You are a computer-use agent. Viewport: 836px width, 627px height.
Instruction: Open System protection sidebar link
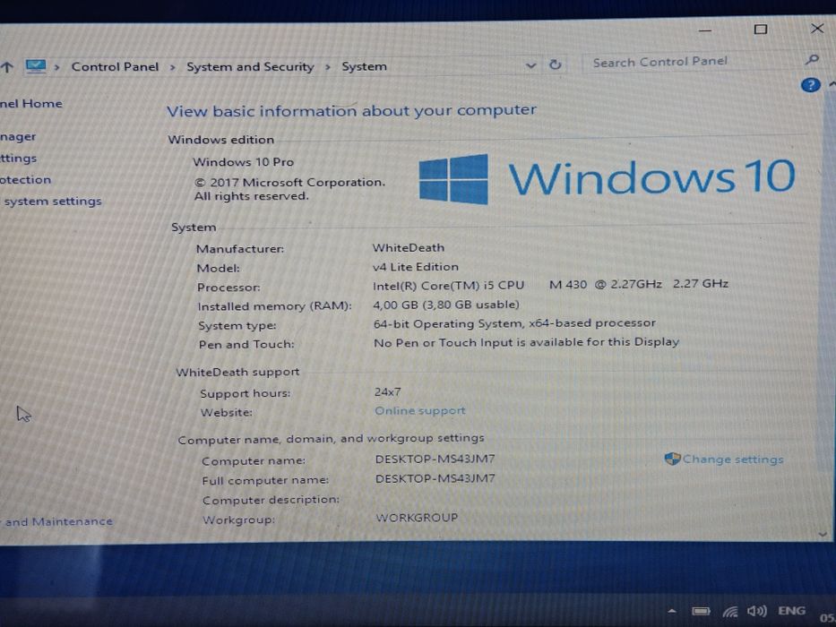pos(26,180)
